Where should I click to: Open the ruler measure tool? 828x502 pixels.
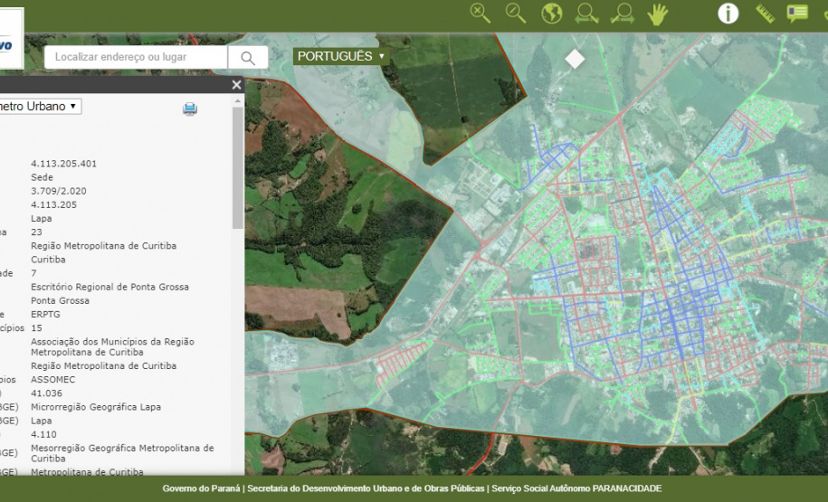(x=766, y=13)
